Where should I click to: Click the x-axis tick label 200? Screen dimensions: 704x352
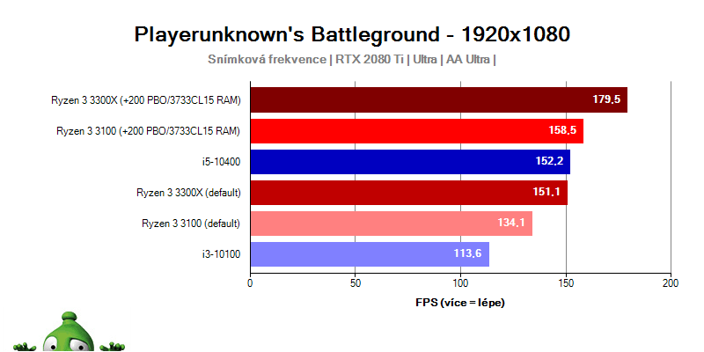[x=671, y=283]
